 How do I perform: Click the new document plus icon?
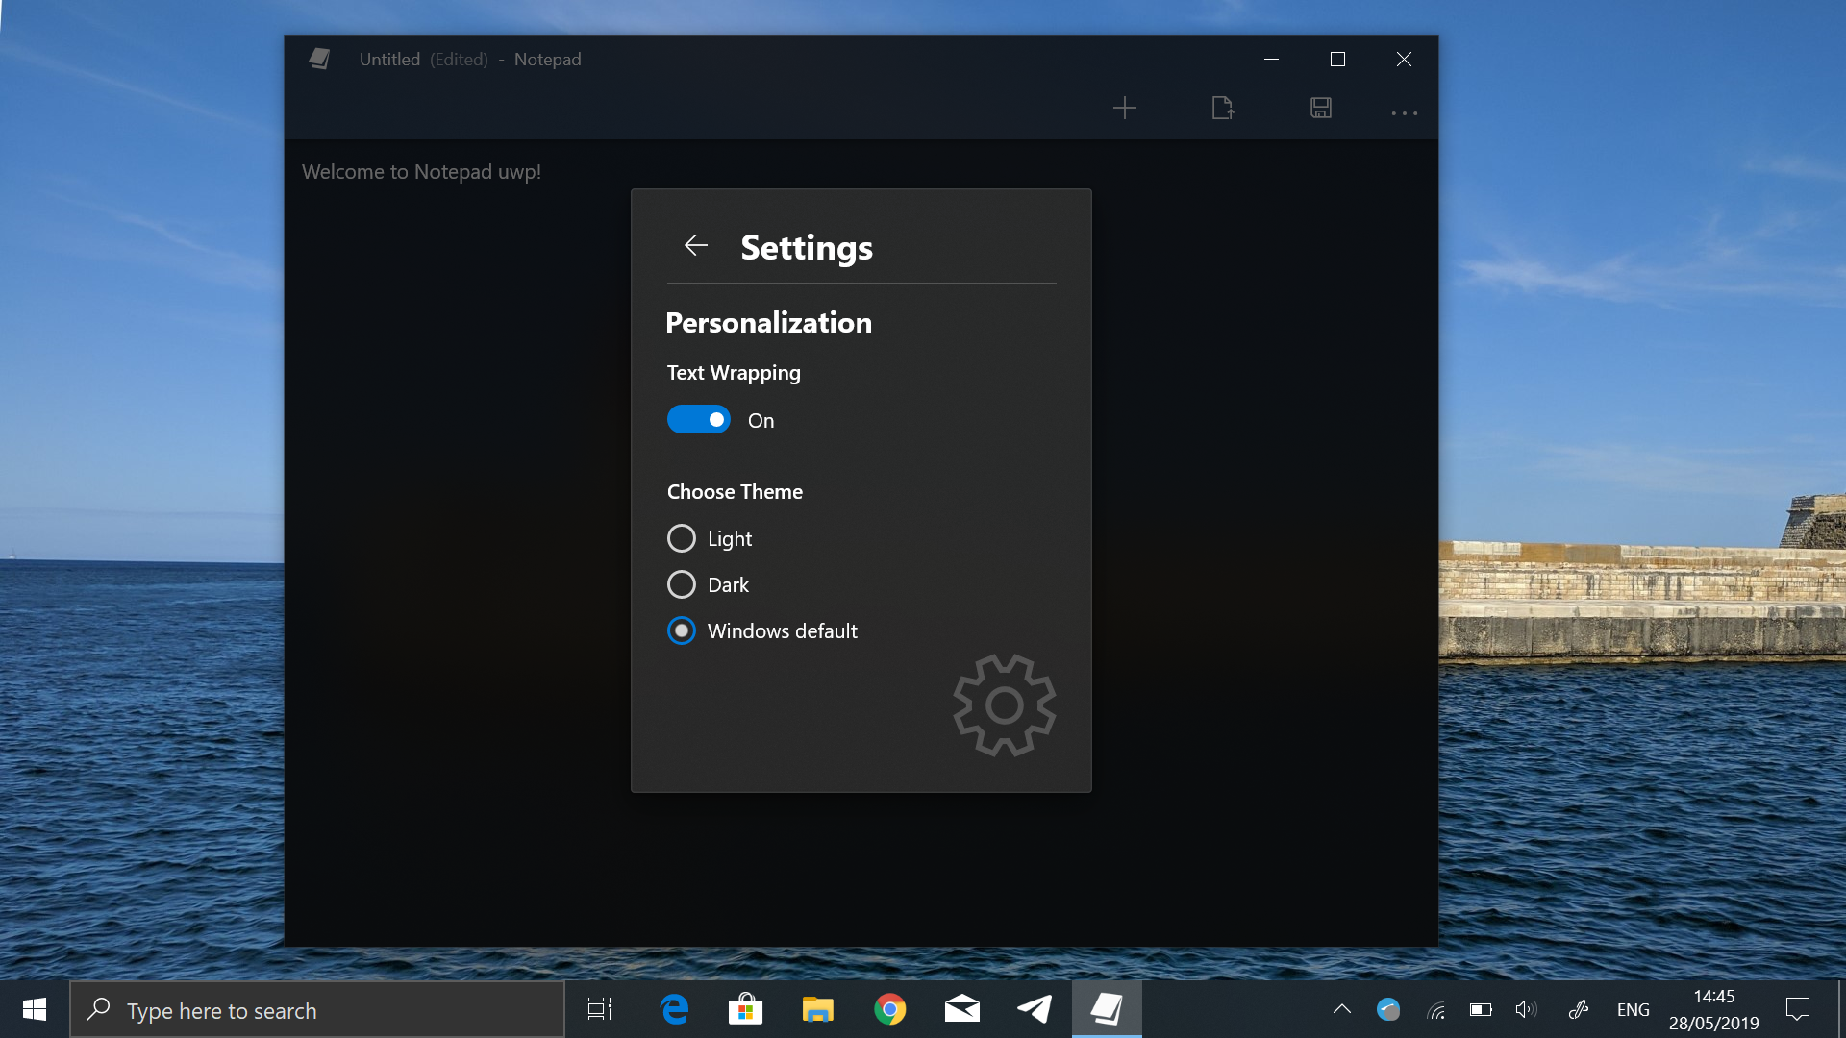point(1124,109)
